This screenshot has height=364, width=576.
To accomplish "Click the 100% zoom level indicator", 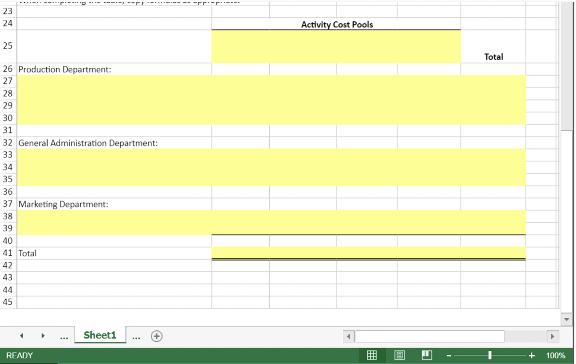I will pos(556,355).
